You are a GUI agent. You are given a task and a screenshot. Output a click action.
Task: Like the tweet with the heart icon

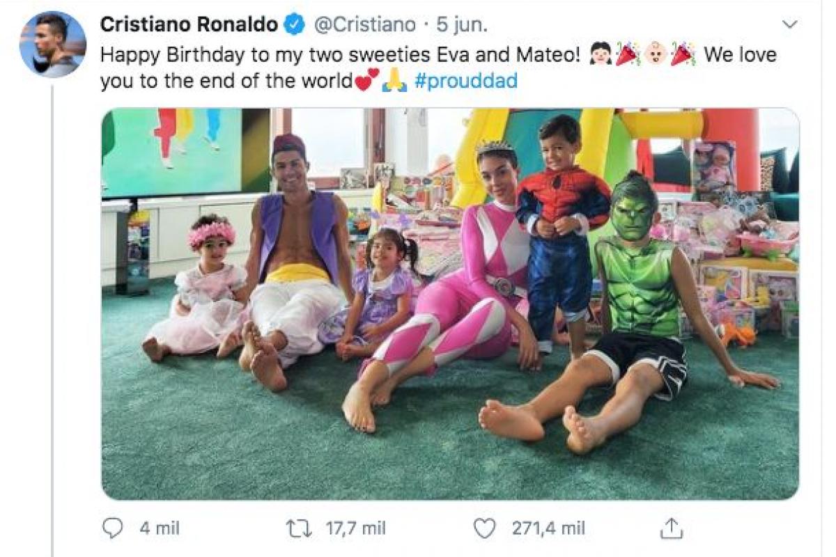(483, 528)
